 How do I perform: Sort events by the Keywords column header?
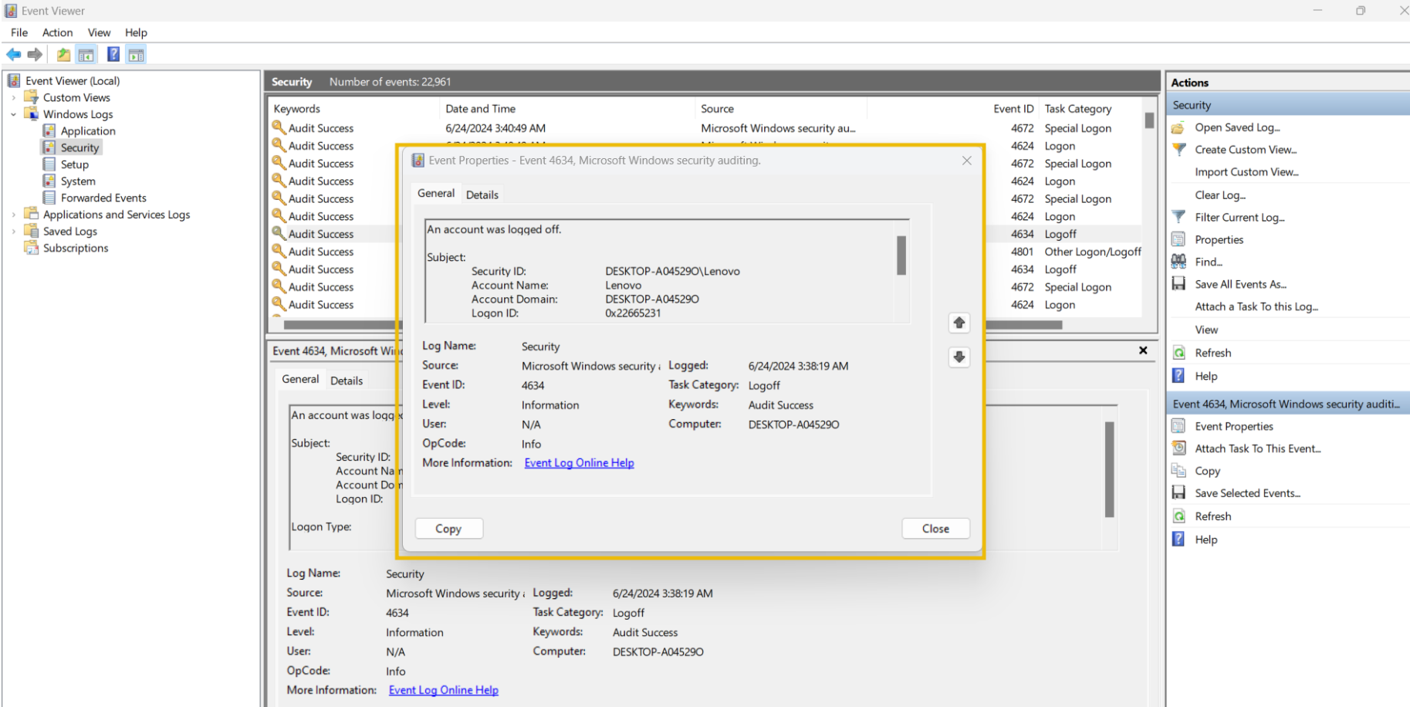coord(353,109)
